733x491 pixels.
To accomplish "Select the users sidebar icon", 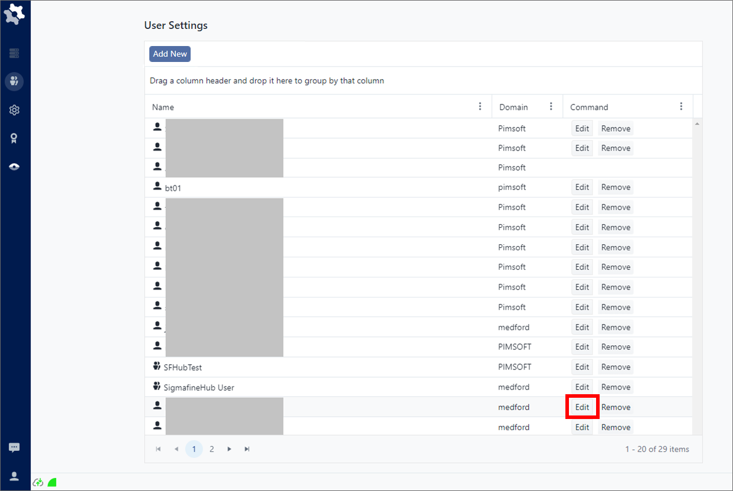I will 14,81.
